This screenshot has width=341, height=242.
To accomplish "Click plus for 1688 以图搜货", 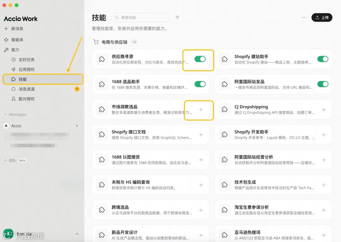I will [201, 160].
